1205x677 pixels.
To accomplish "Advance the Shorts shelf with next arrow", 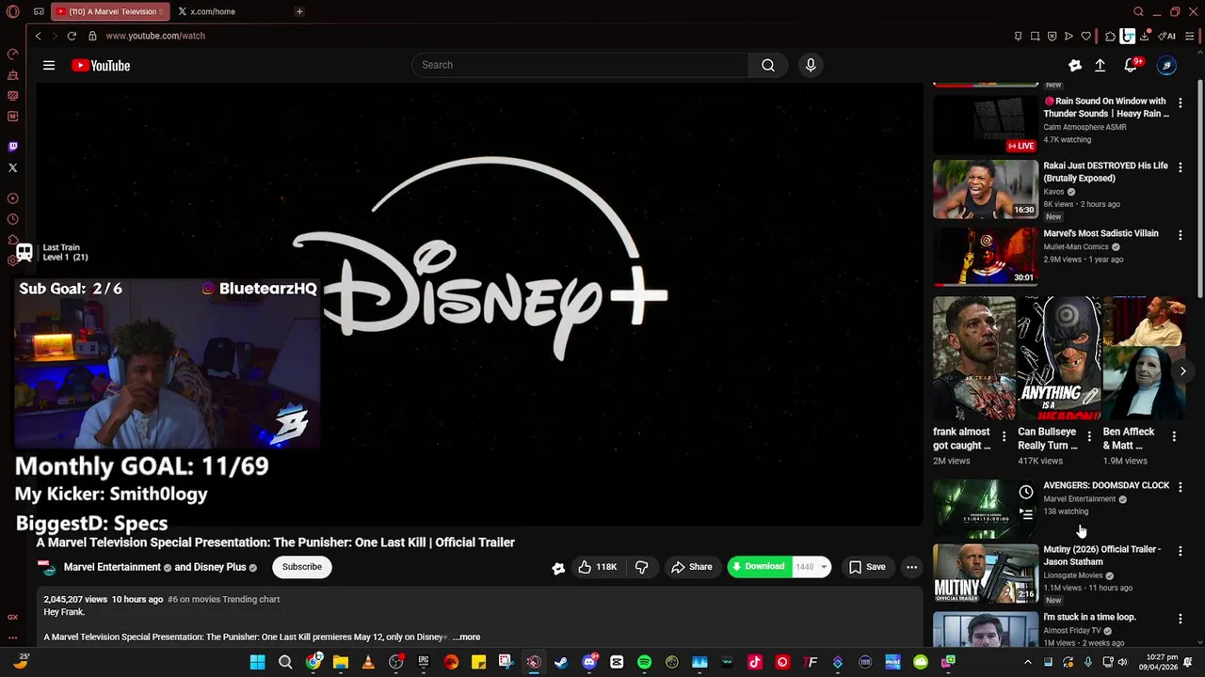I will [x=1182, y=371].
